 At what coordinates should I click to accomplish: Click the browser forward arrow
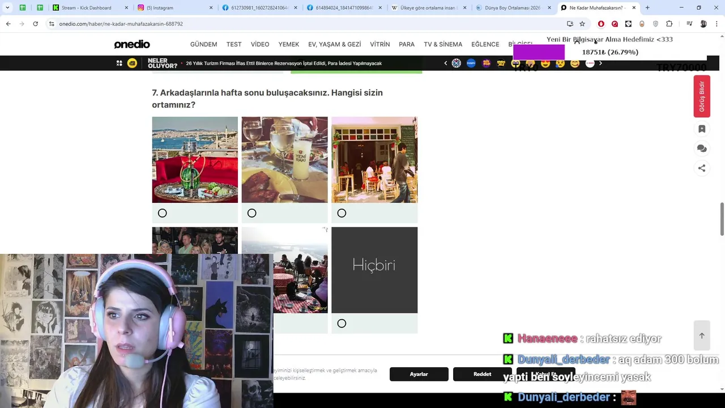click(x=22, y=24)
